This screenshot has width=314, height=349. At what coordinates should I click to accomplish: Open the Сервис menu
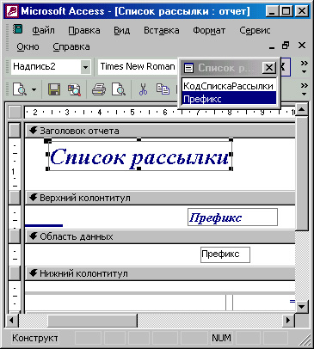coord(255,30)
